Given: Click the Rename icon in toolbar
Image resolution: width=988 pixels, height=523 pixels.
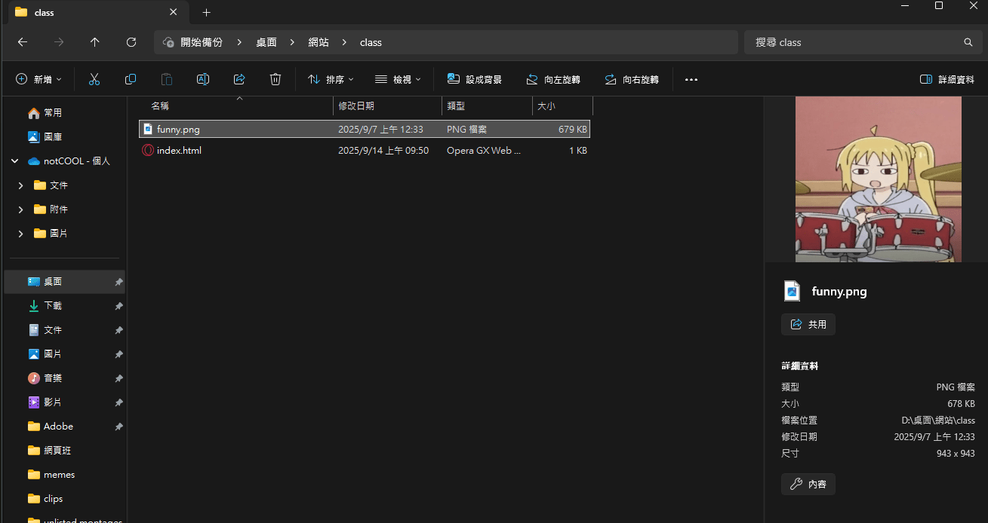Looking at the screenshot, I should click(203, 79).
